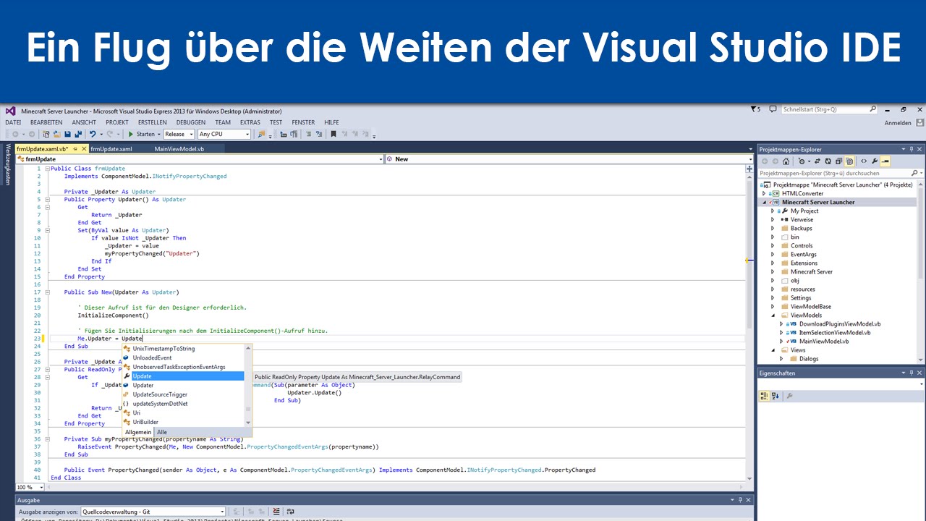Click the Refresh icon in Projektmappen-Explorer

click(828, 161)
